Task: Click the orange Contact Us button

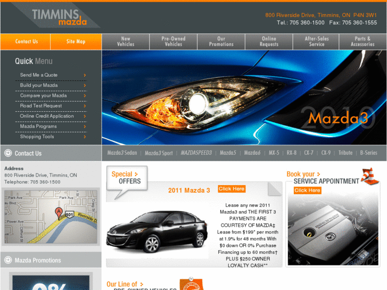Action: point(26,42)
